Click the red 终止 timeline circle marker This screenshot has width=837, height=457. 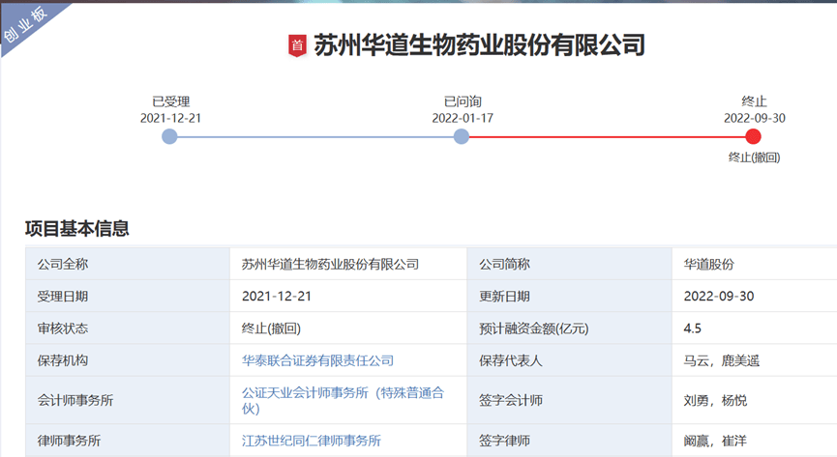pos(754,137)
